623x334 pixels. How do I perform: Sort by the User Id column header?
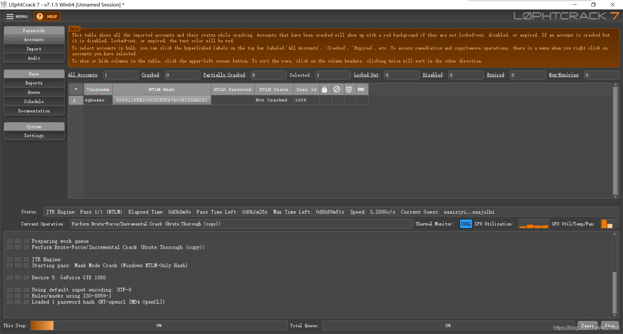(306, 89)
